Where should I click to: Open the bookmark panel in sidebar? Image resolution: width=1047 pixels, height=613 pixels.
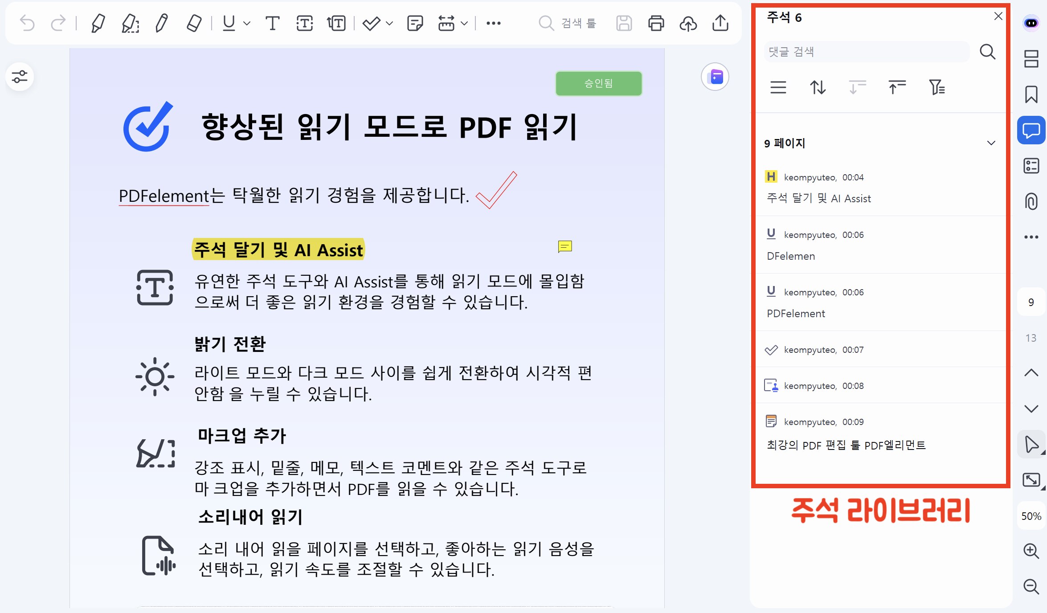(1031, 94)
